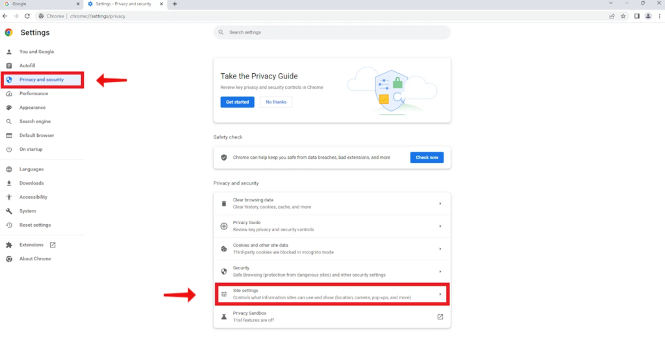The width and height of the screenshot is (665, 344).
Task: Click the Cookies icon
Action: click(x=224, y=249)
